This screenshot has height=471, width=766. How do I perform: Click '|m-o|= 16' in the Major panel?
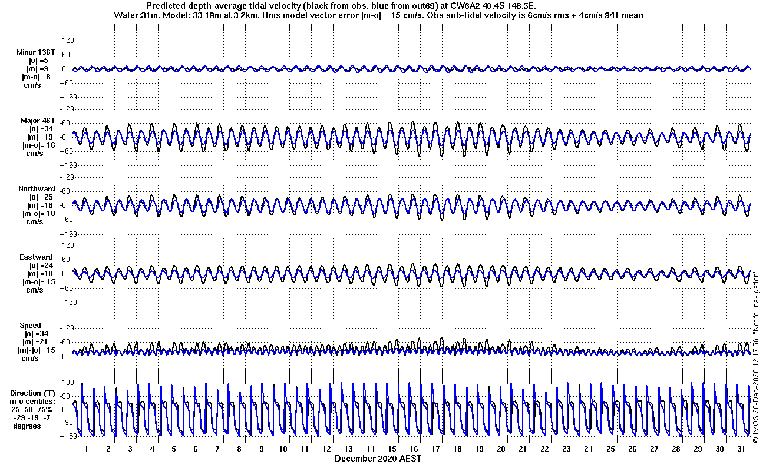click(38, 145)
